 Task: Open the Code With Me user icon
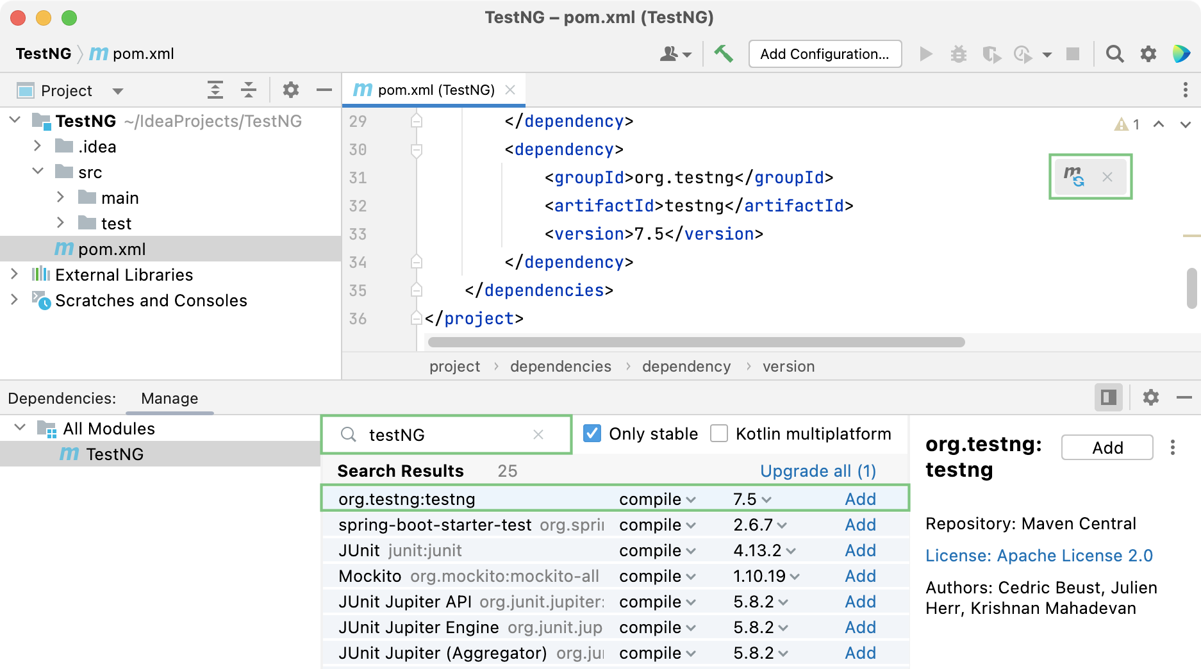click(x=675, y=54)
